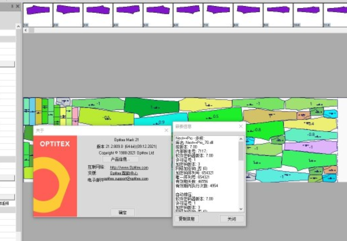The width and height of the screenshot is (347, 241).
Task: Select piece thumbnail 3.0 in the top strip
Action: coord(98,15)
